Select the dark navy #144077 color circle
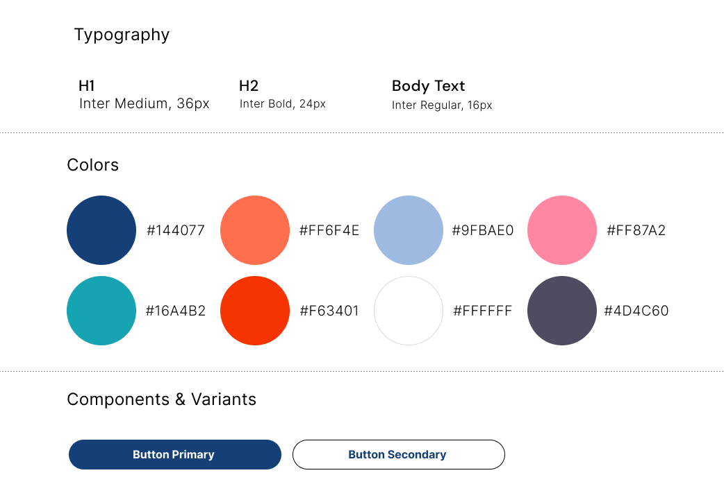 click(x=101, y=230)
